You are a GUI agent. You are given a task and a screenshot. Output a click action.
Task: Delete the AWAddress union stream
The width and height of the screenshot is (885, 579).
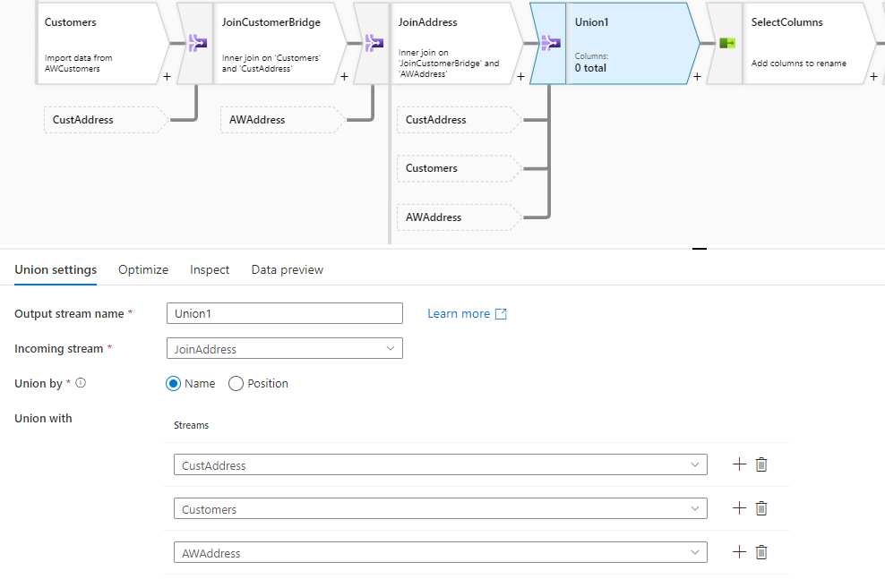761,552
